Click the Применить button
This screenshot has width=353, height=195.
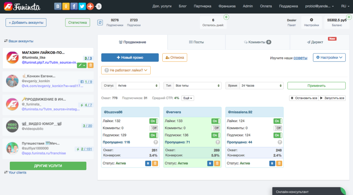[x=316, y=86]
